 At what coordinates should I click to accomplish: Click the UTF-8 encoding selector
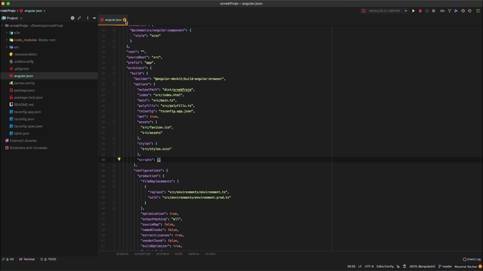(x=369, y=266)
